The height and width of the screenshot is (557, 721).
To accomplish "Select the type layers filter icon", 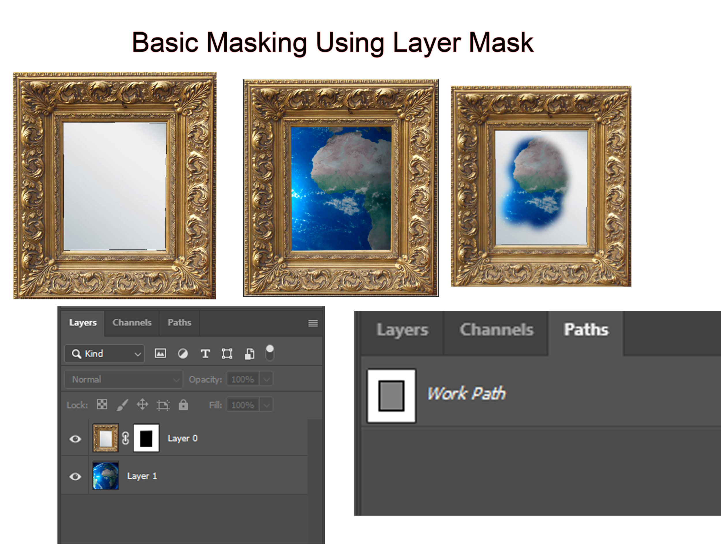I will (x=205, y=353).
